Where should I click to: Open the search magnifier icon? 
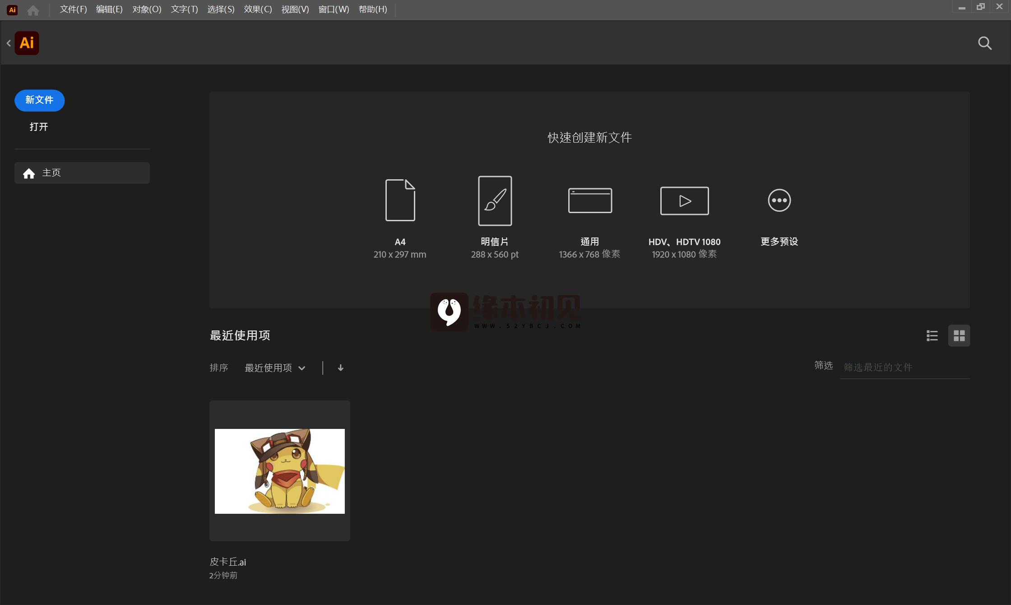(x=985, y=43)
